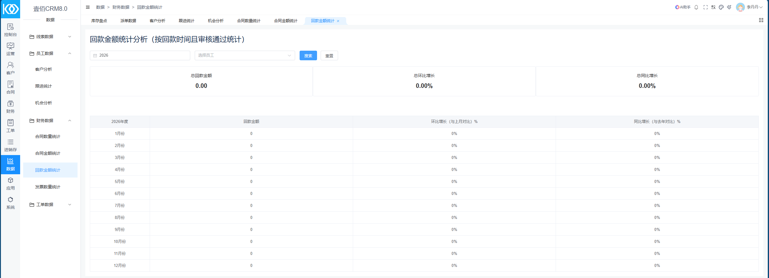Open the 合同 contracts section
Viewport: 769px width, 278px height.
click(11, 88)
